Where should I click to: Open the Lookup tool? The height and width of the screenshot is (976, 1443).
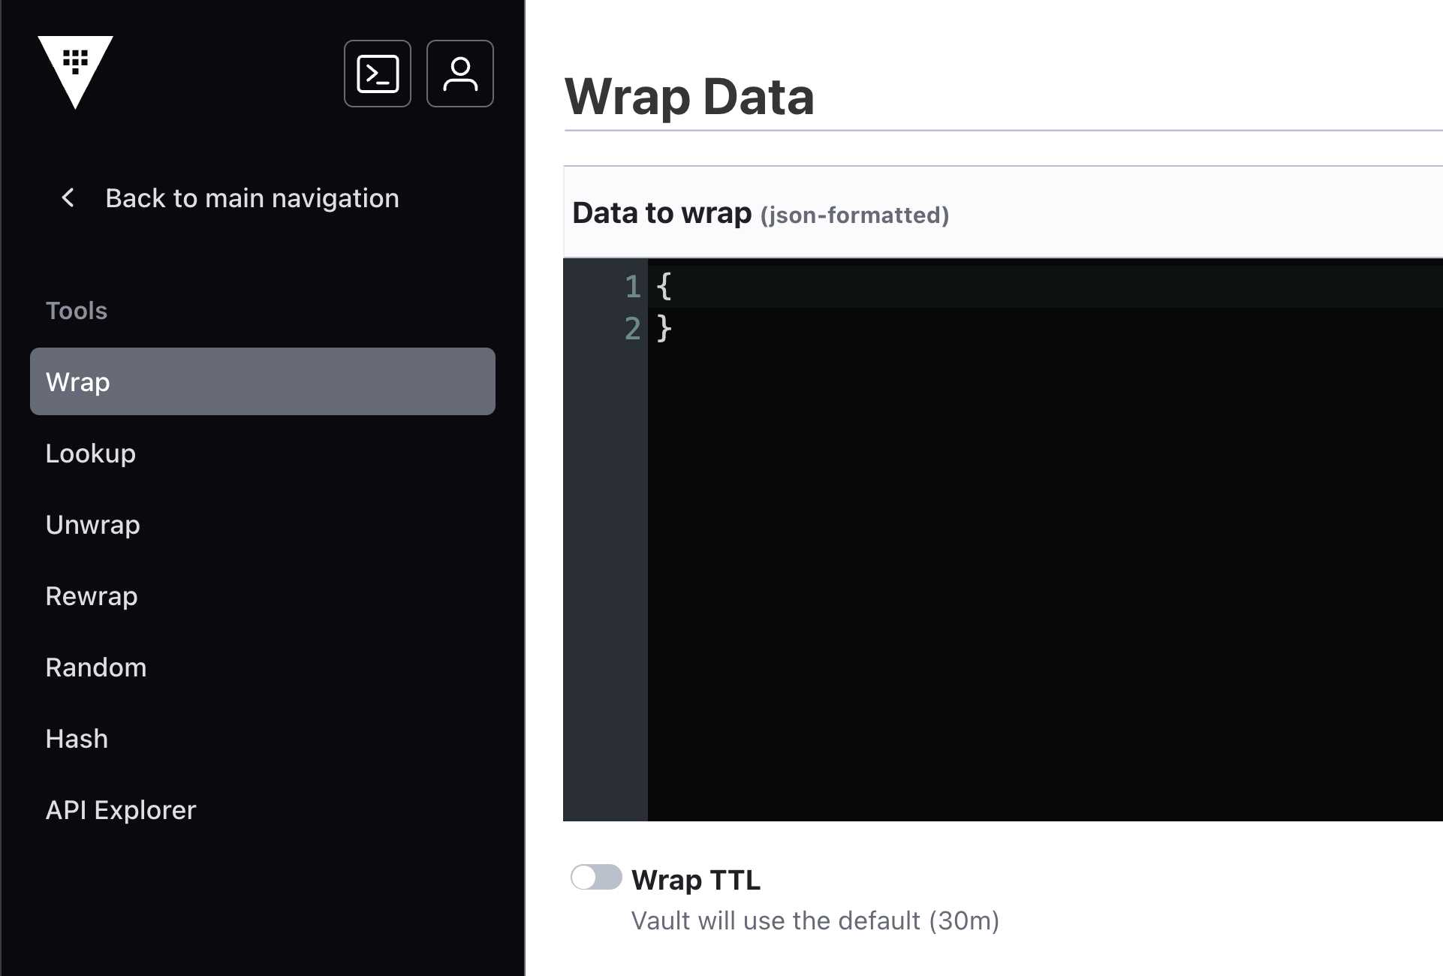[91, 453]
